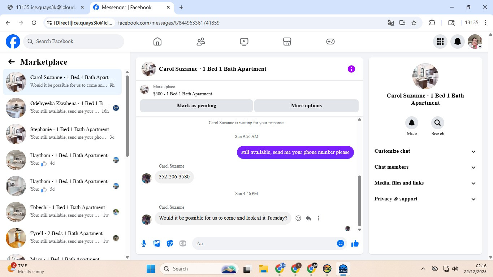Screen dimensions: 493x277
Task: Open the Carol Suzanne conversation in list
Action: [62, 82]
